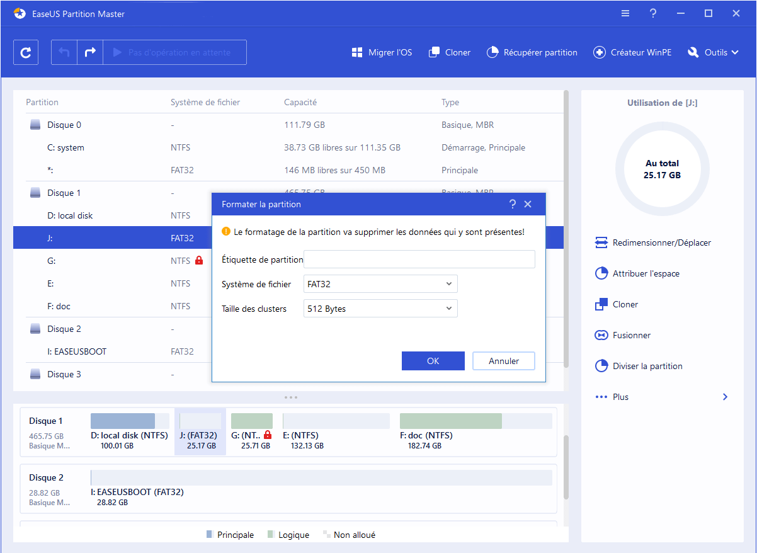Launch the Créateur WinPE tool
Screen dimensions: 757x553
tap(632, 52)
